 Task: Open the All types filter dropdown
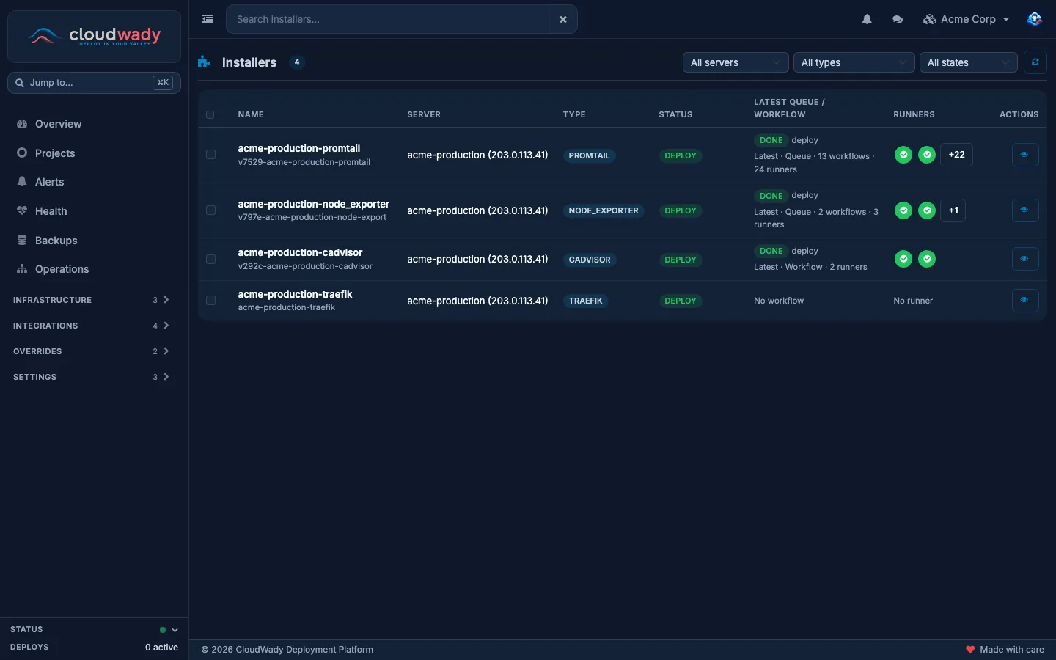click(854, 62)
